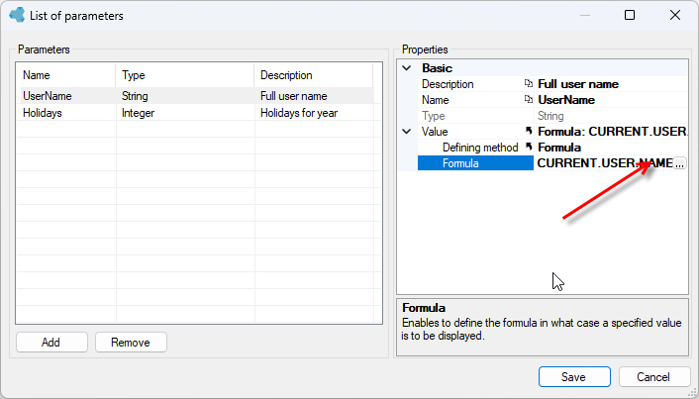Collapse the Value property group

407,132
